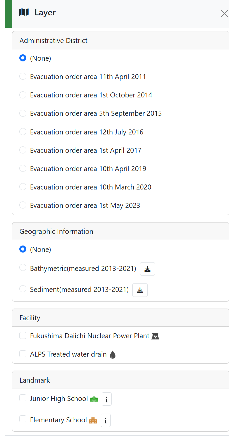
Task: Tick the Junior High School checkbox
Action: [x=23, y=398]
